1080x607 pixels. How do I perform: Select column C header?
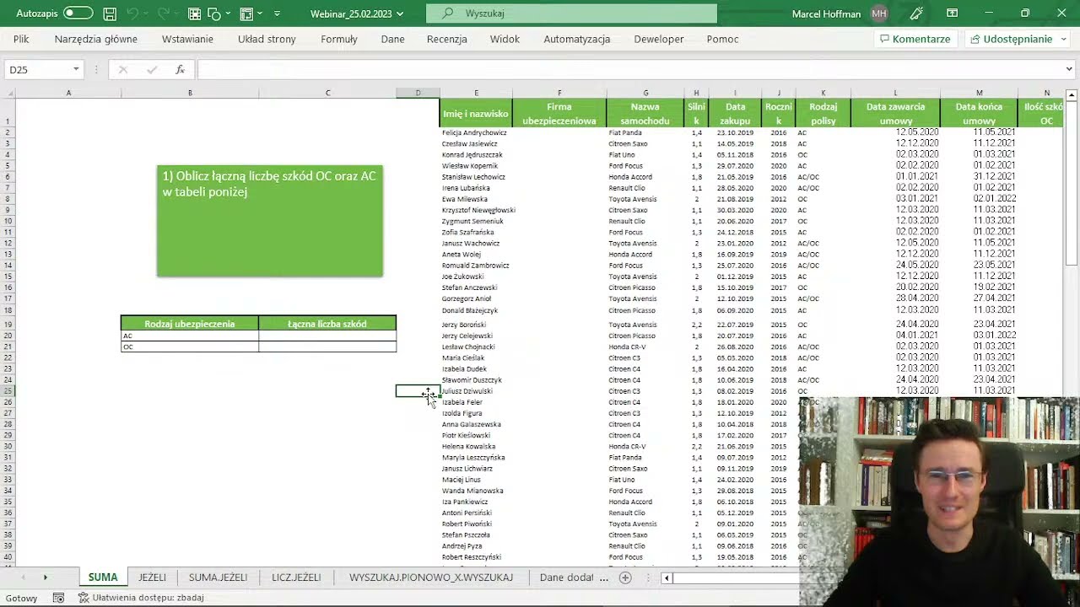click(x=327, y=93)
